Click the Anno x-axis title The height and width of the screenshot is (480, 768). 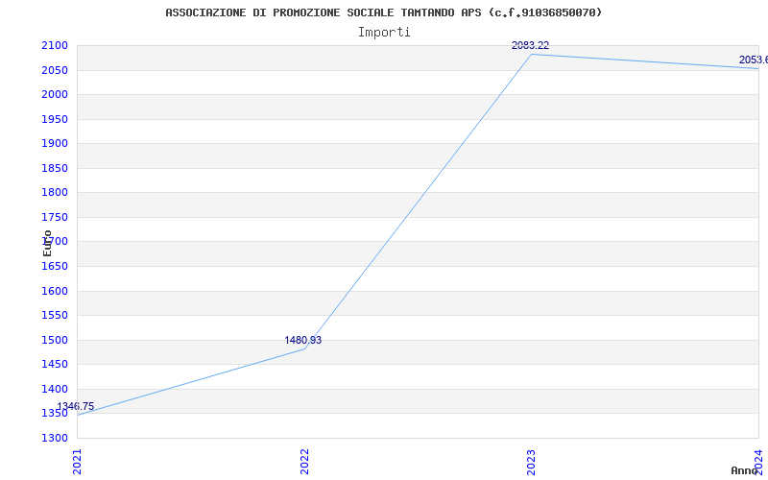[744, 470]
